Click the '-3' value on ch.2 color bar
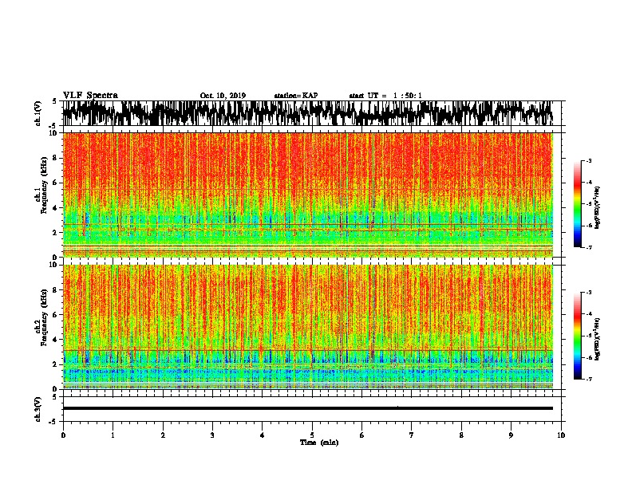Screen dimensions: 632x488 click(x=588, y=293)
